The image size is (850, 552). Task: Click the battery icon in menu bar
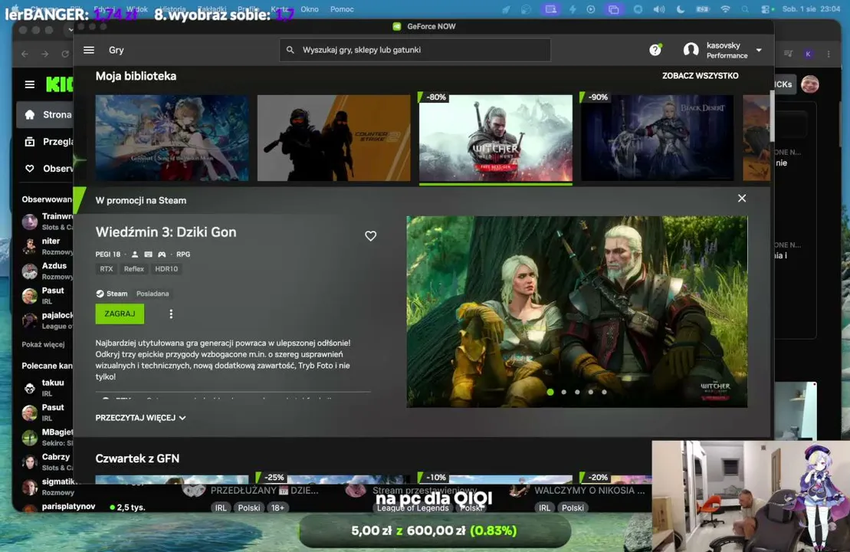(703, 9)
